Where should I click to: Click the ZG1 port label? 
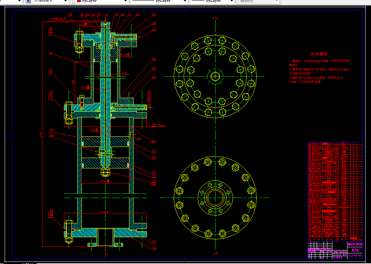pyautogui.click(x=139, y=138)
